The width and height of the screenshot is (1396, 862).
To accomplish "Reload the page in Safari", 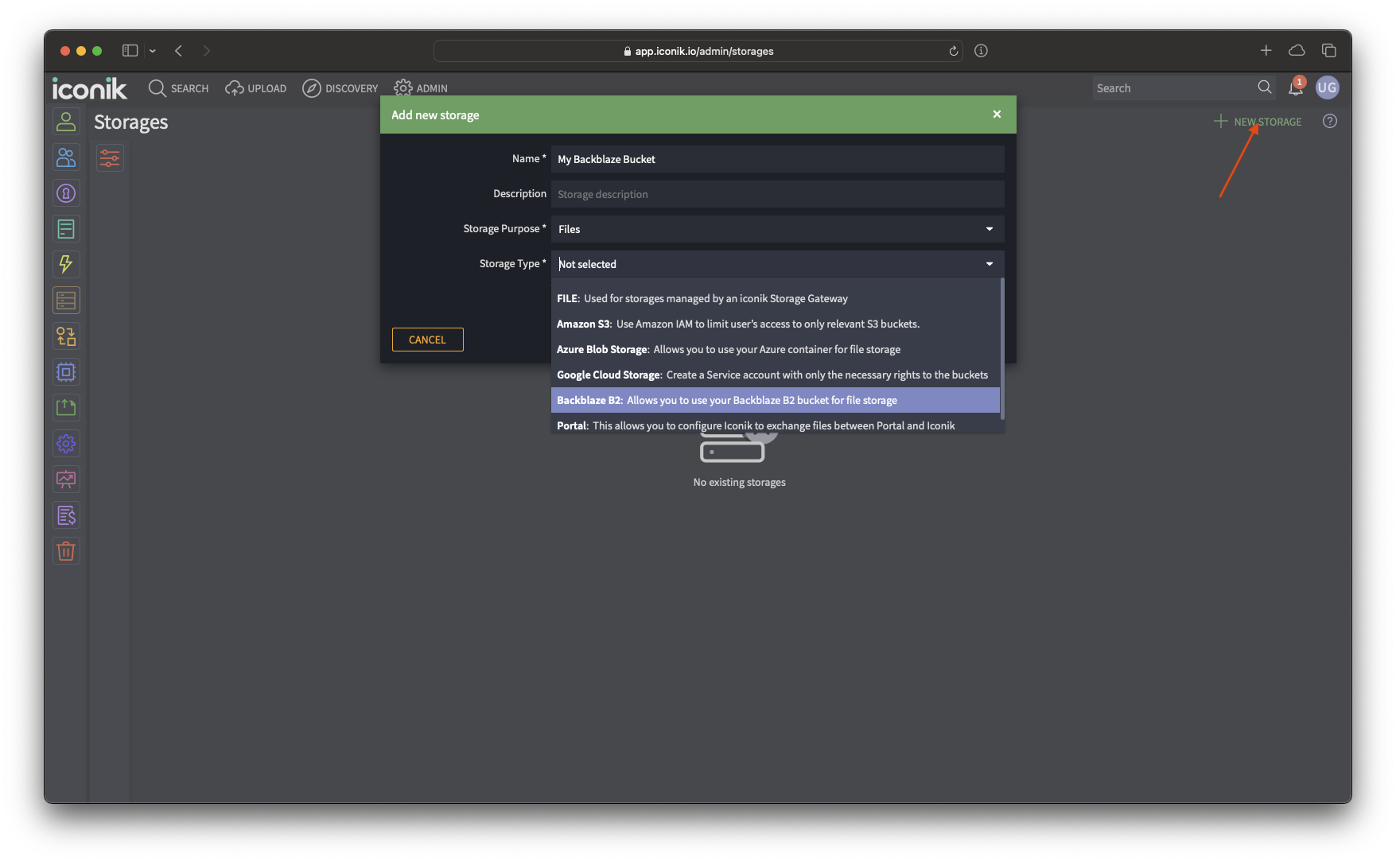I will [953, 51].
